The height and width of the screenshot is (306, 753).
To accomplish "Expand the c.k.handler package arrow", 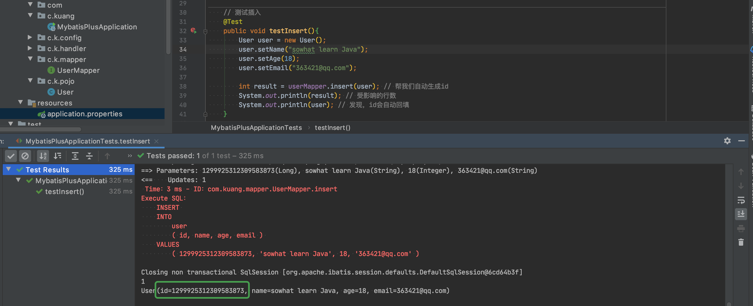I will (x=30, y=48).
